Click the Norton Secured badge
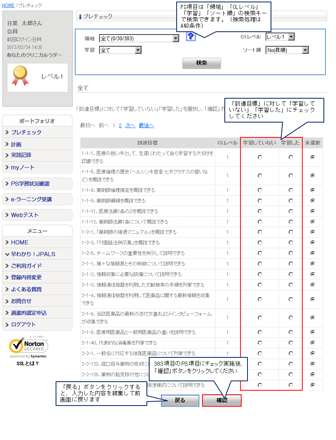The image size is (336, 440). click(x=28, y=347)
